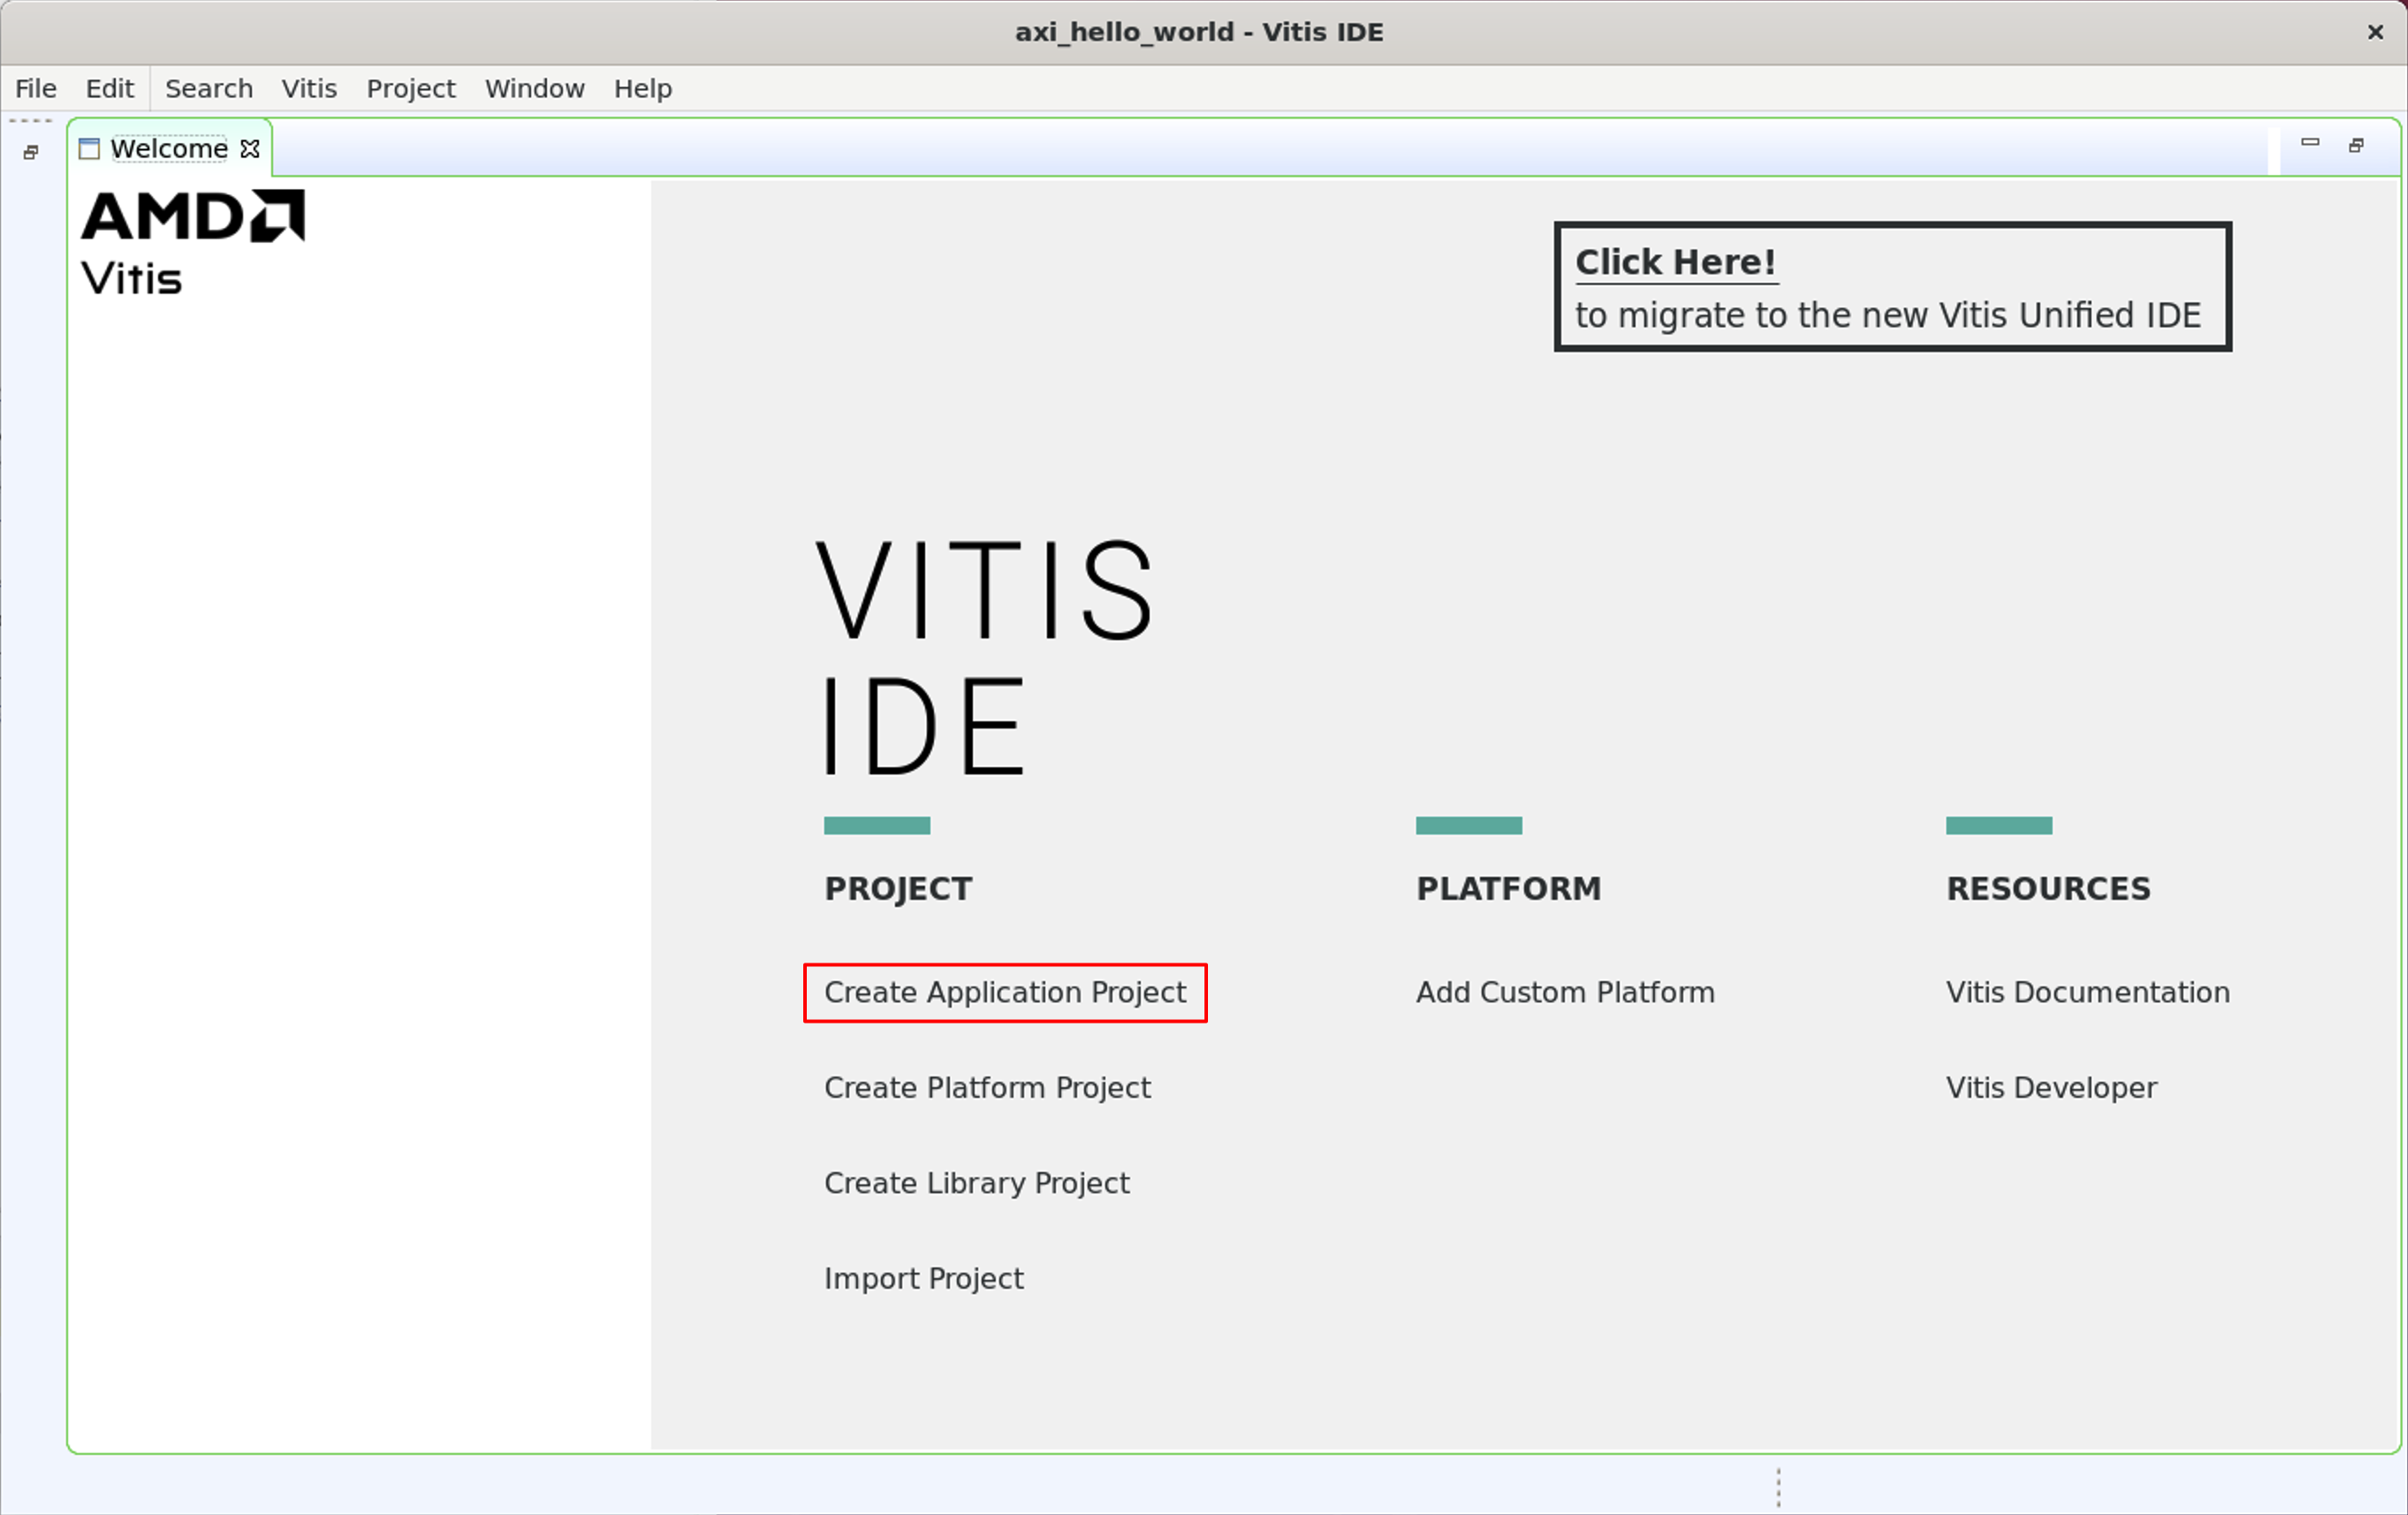Screen dimensions: 2408x1515
Task: Open the Help menu
Action: pyautogui.click(x=642, y=88)
